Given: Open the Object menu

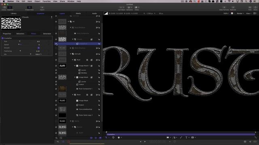Looking at the screenshot, I should pyautogui.click(x=37, y=1).
